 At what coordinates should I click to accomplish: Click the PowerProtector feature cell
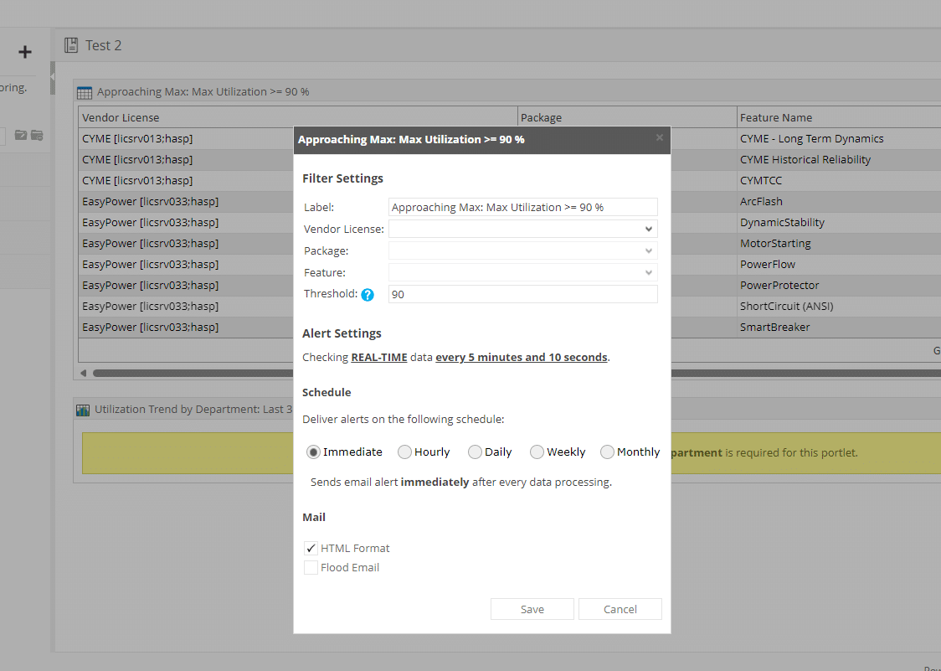(x=838, y=286)
